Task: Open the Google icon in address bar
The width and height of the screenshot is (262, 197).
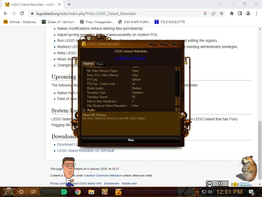Action: click(205, 13)
